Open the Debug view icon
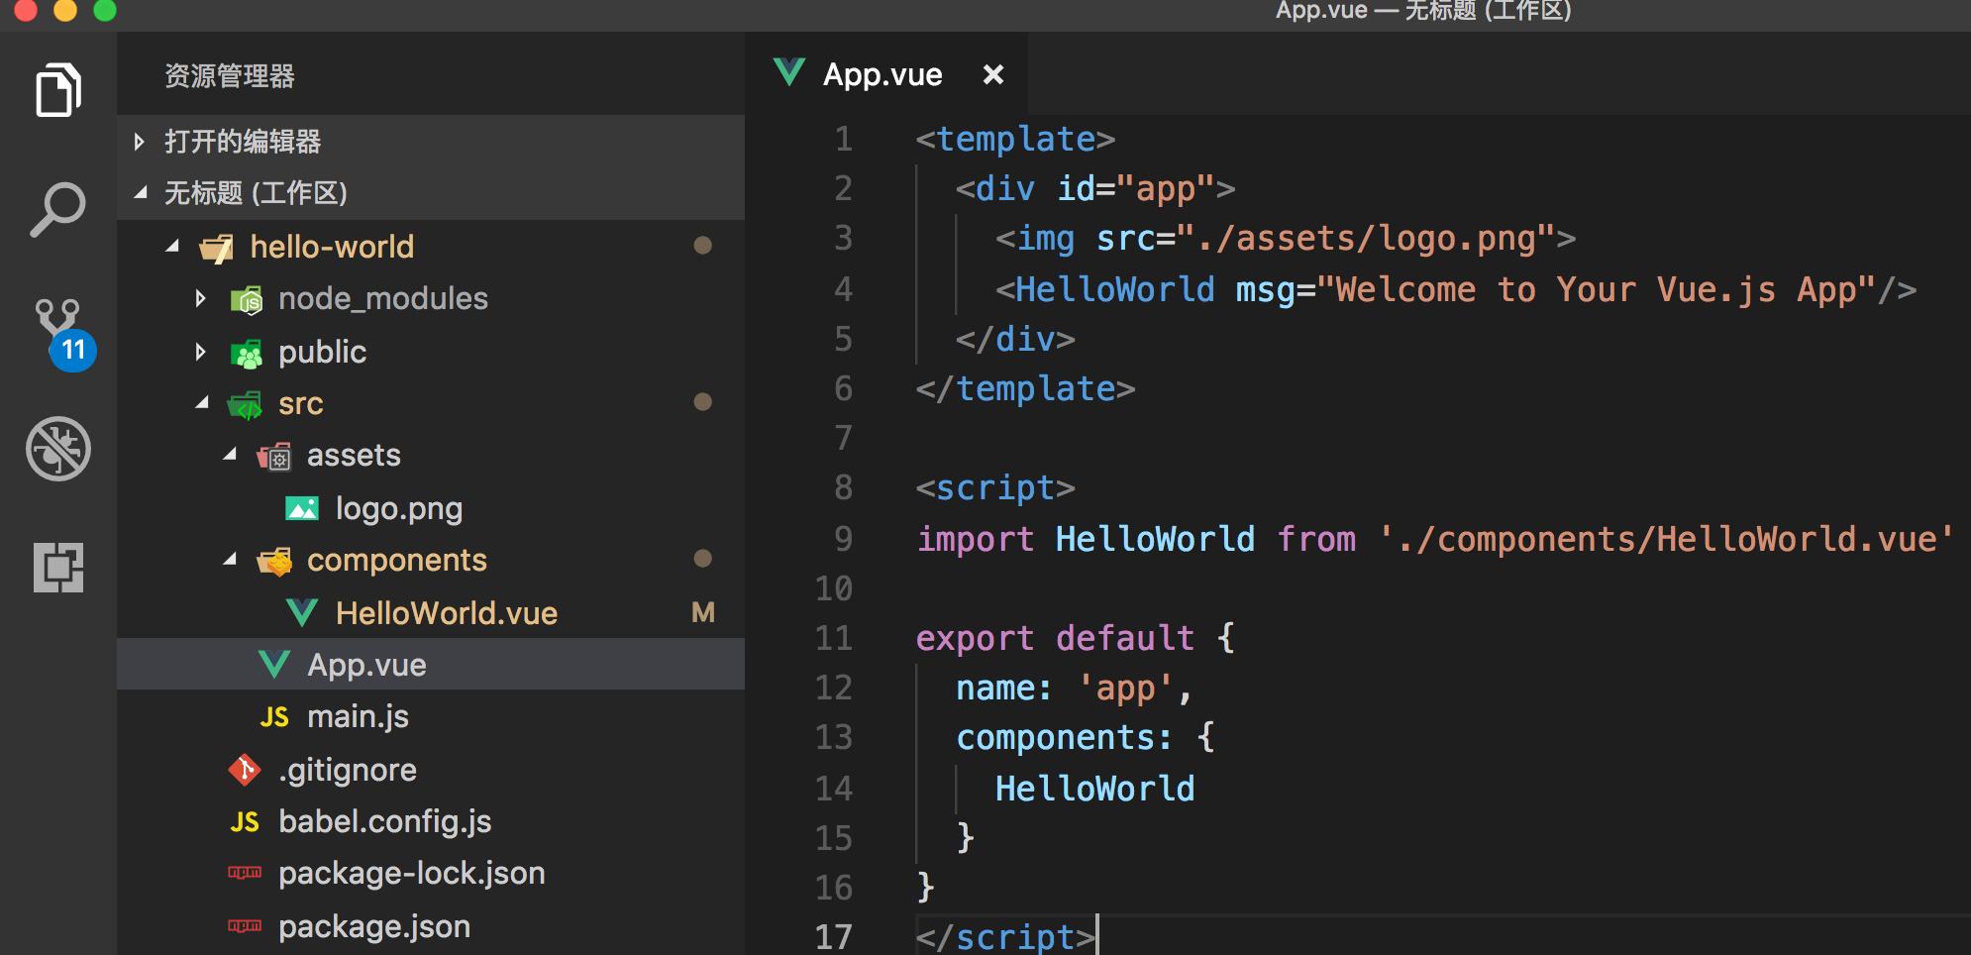 pos(58,449)
